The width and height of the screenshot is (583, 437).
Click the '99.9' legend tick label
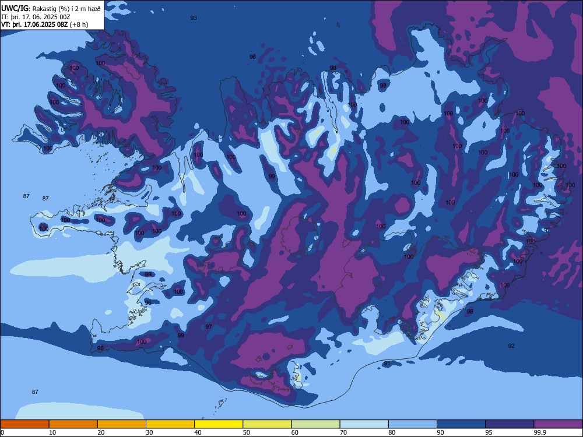pos(539,432)
